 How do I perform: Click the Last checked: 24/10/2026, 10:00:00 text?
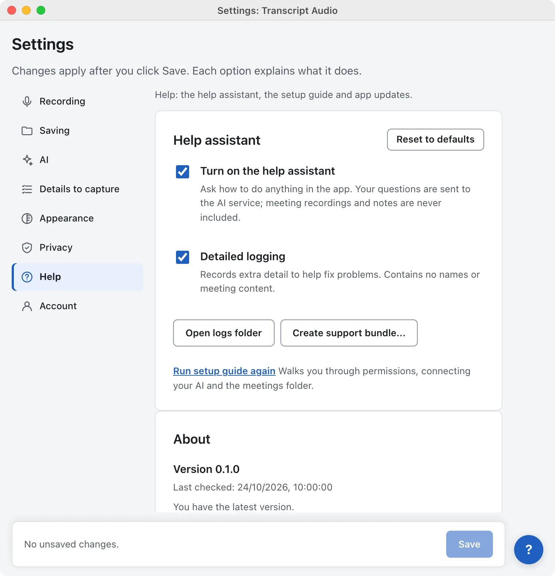point(253,487)
